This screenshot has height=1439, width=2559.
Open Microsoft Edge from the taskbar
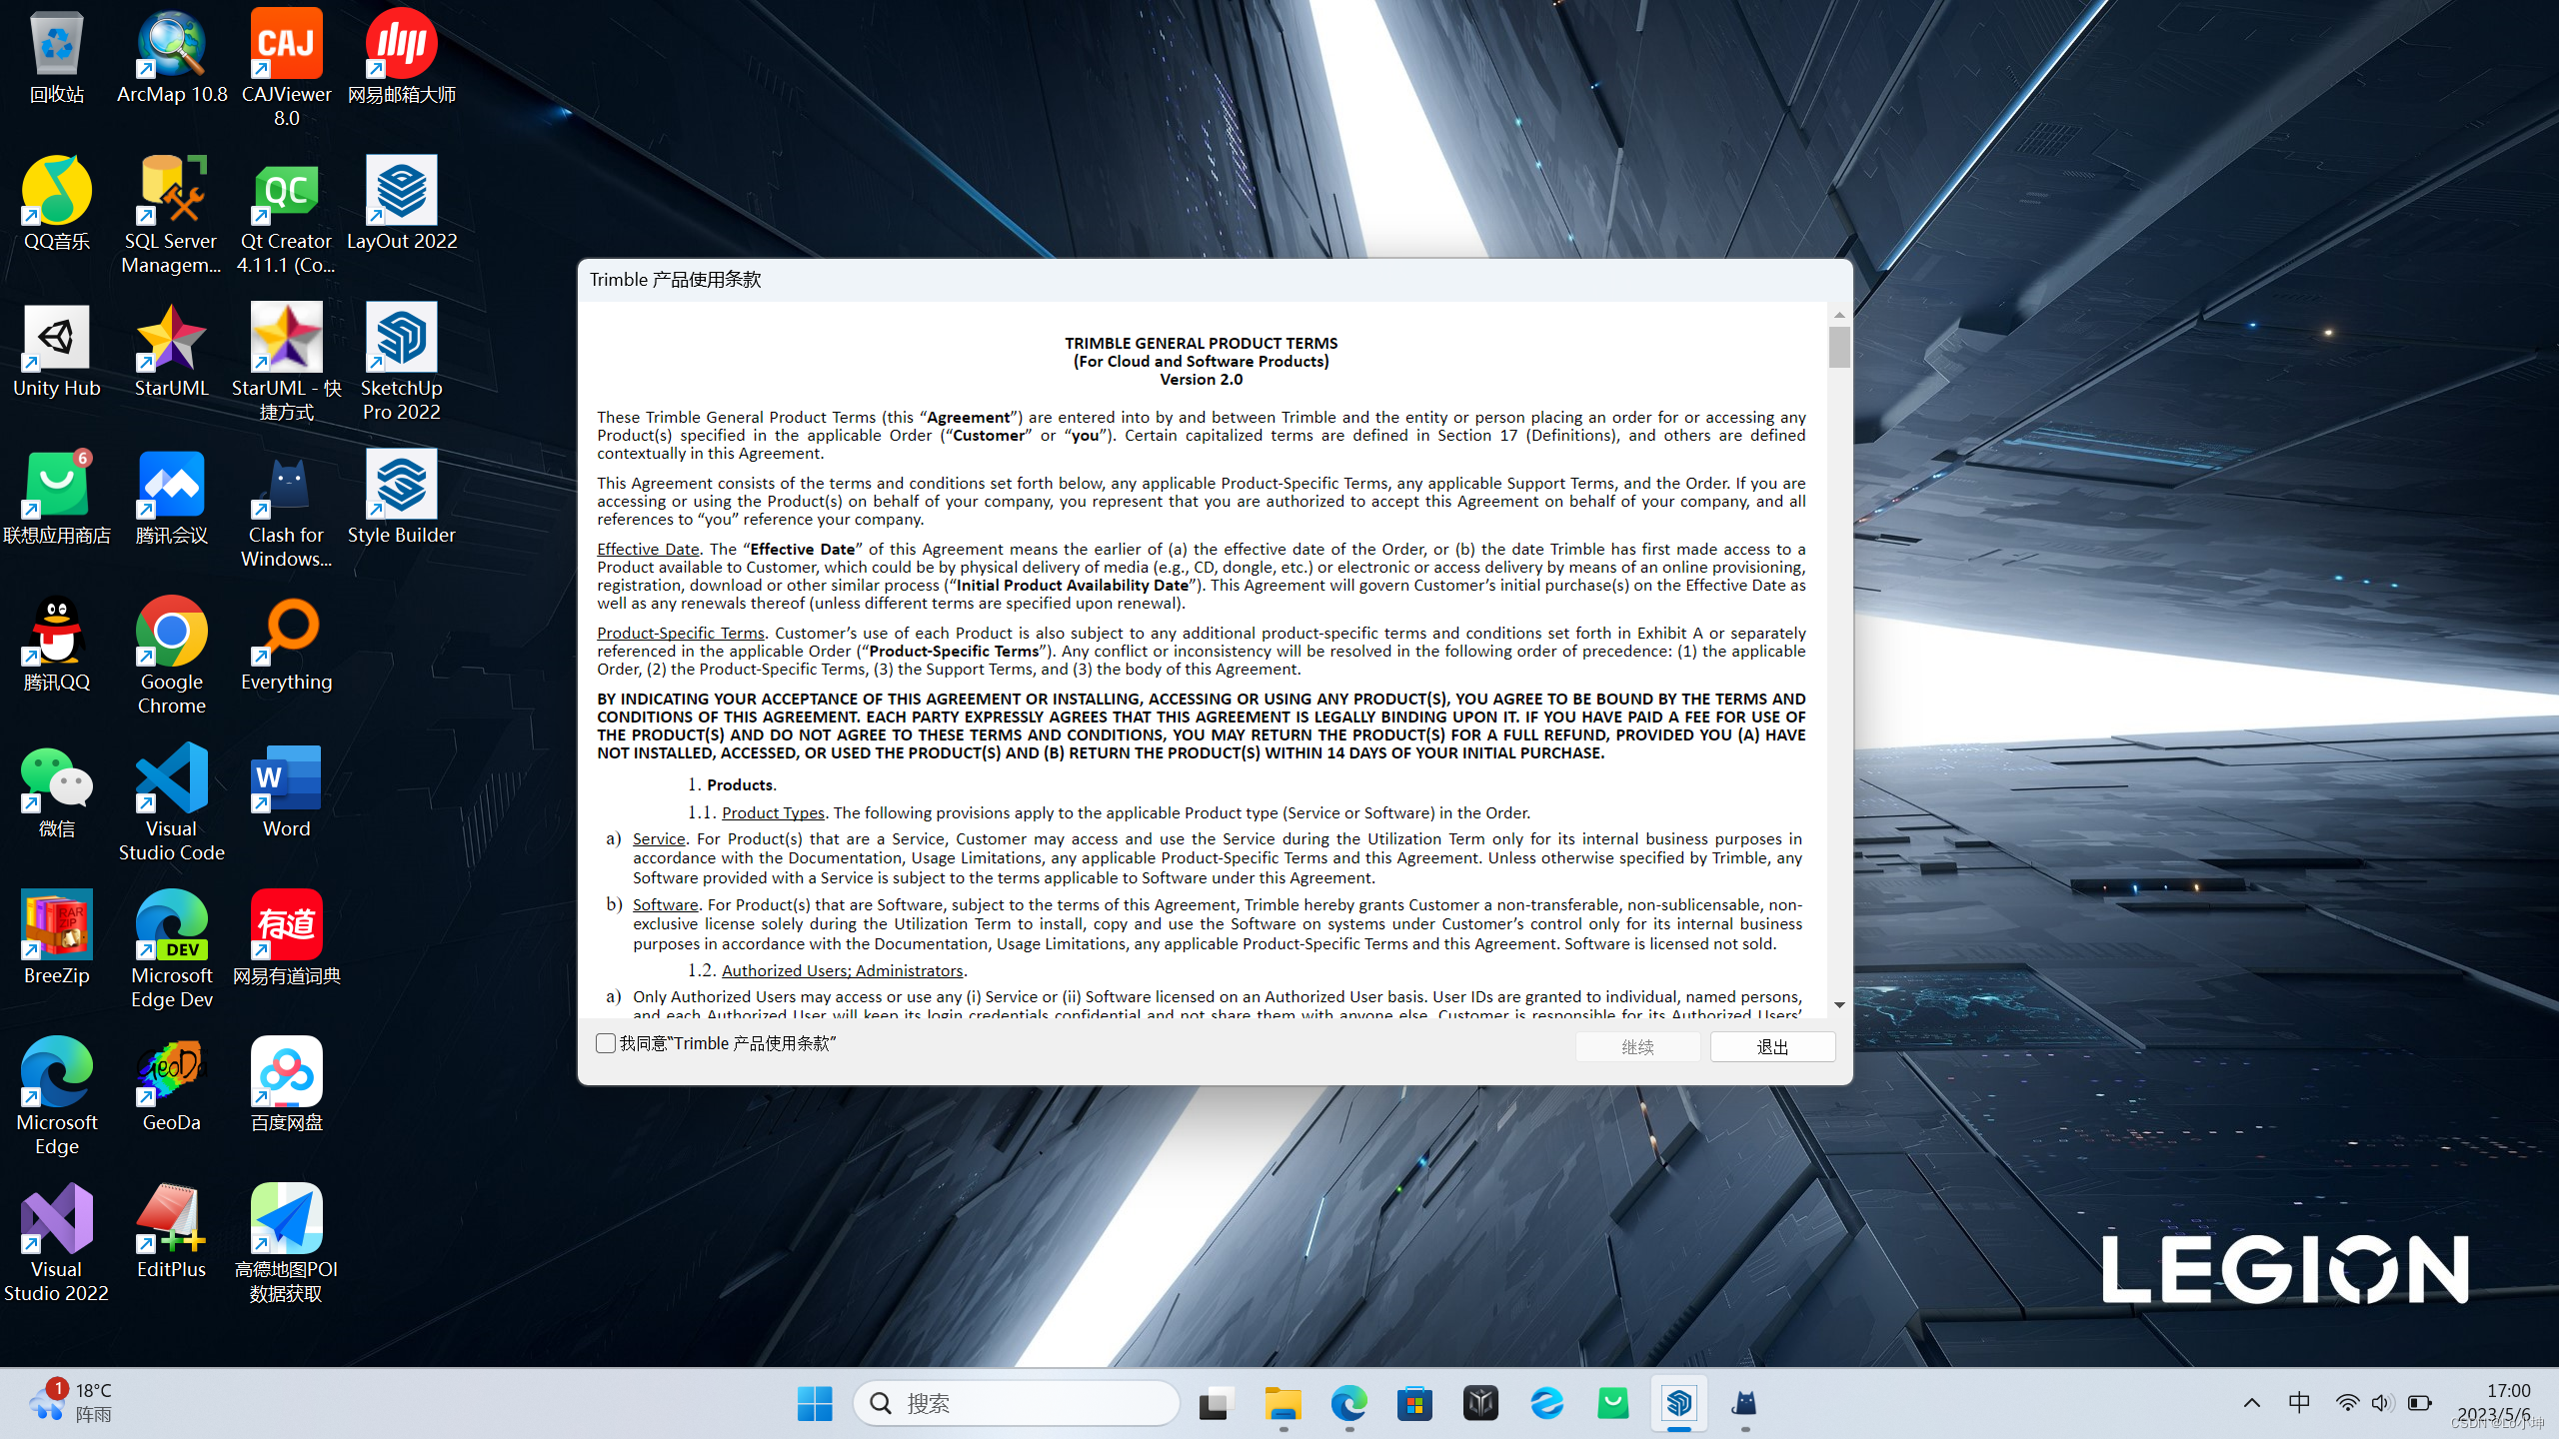coord(1348,1404)
